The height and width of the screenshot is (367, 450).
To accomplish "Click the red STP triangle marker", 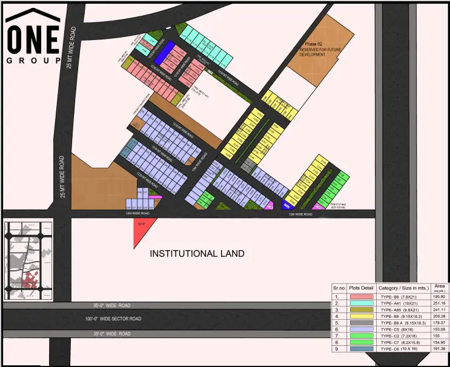I will [142, 230].
